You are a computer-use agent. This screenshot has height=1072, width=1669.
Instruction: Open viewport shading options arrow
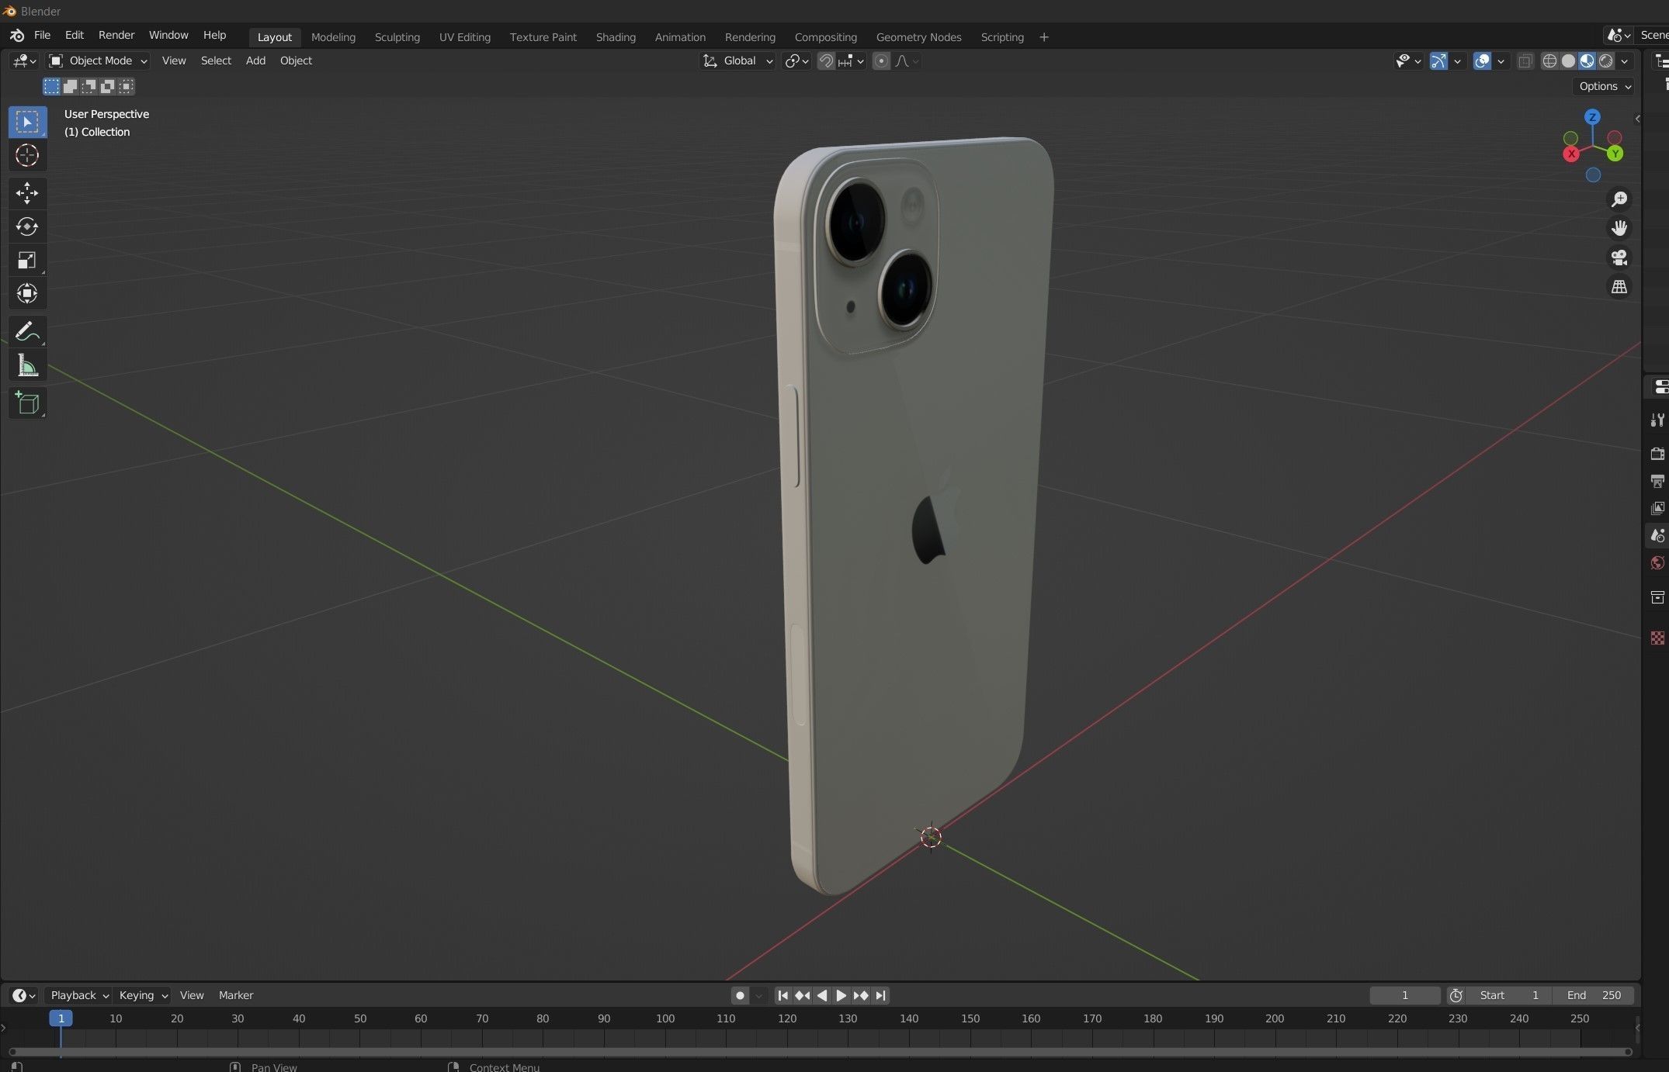1625,61
